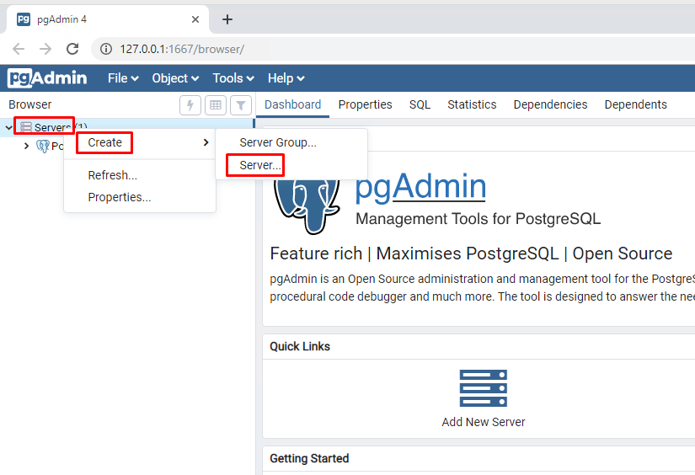Open the File dropdown menu
The width and height of the screenshot is (695, 475).
coord(122,78)
